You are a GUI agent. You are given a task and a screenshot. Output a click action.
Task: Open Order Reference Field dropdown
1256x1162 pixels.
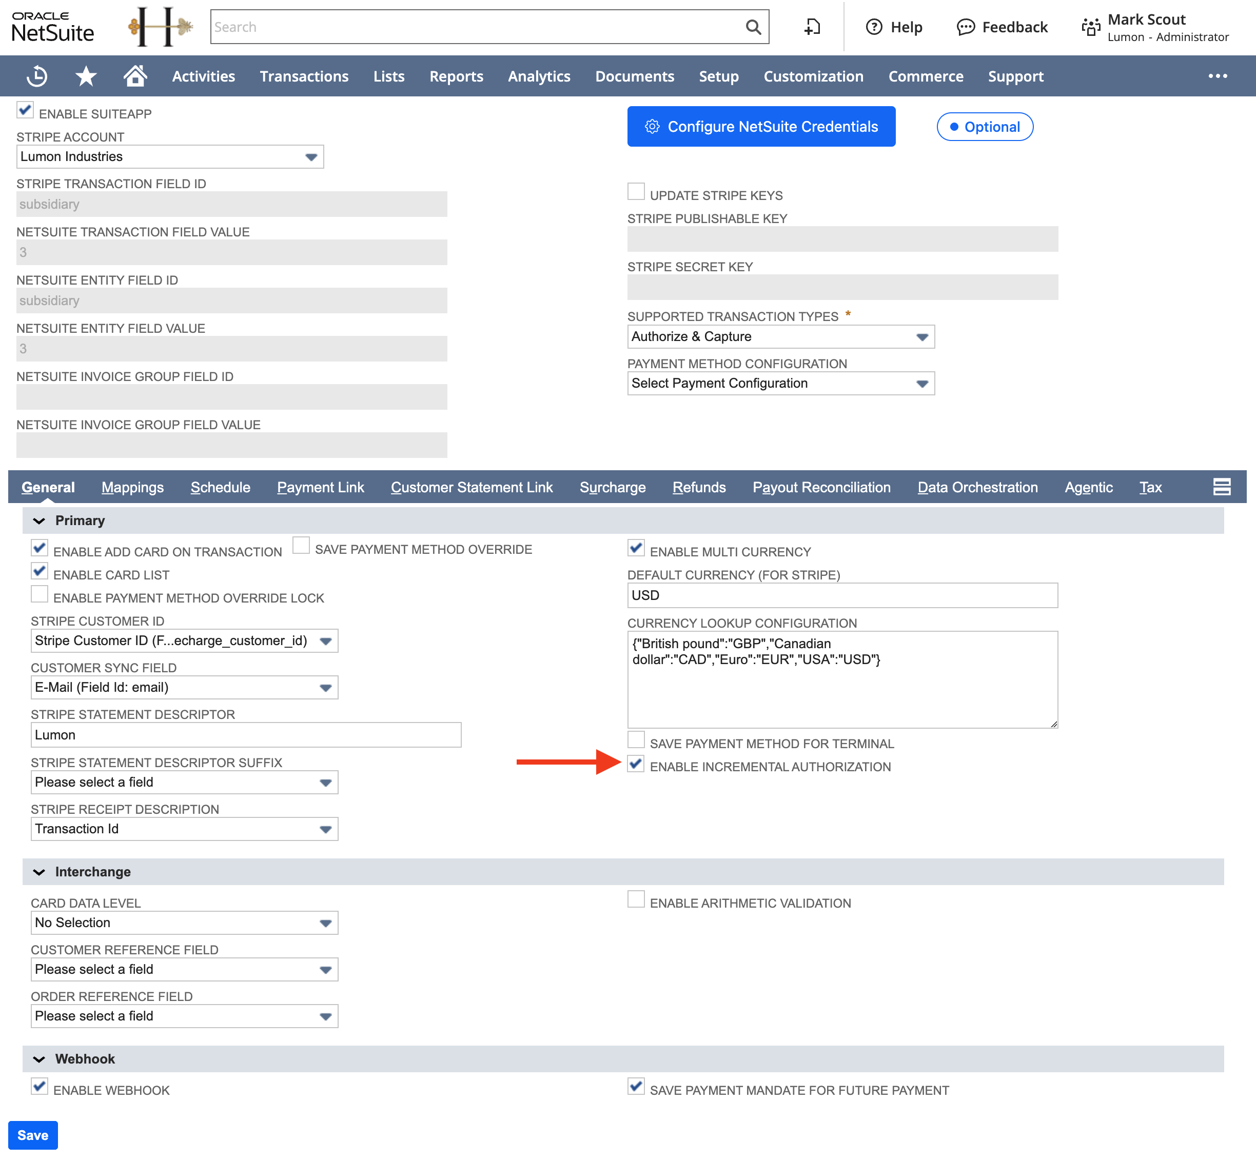(184, 1016)
